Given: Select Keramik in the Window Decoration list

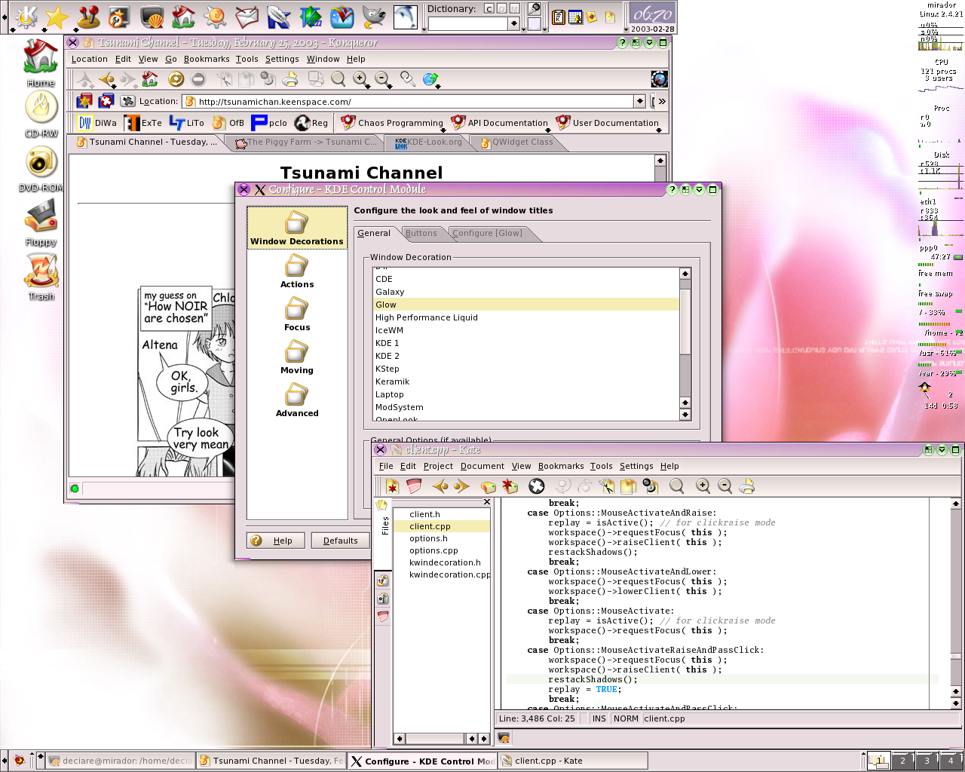Looking at the screenshot, I should pos(527,381).
